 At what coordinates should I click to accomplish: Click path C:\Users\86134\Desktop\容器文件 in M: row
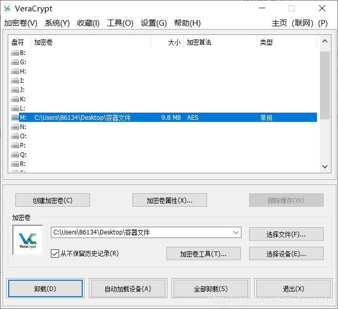point(83,118)
